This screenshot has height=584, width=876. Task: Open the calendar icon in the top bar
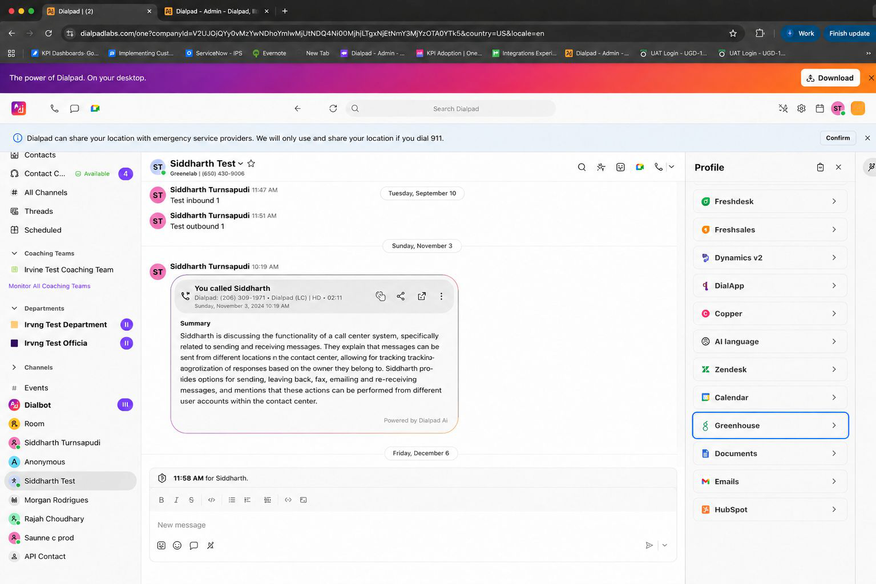coord(820,108)
